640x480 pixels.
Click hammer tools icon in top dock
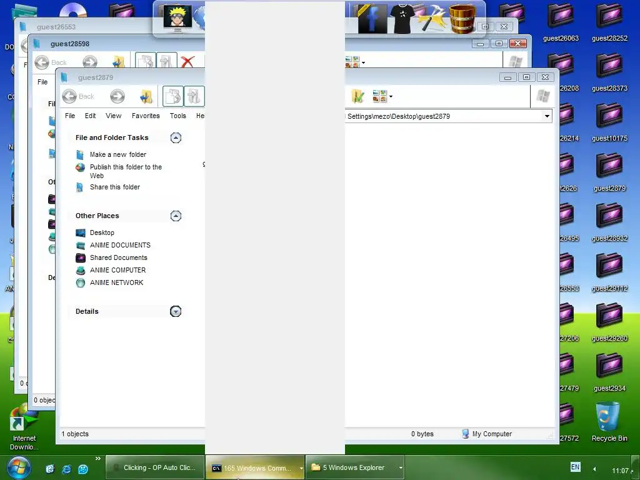click(432, 18)
